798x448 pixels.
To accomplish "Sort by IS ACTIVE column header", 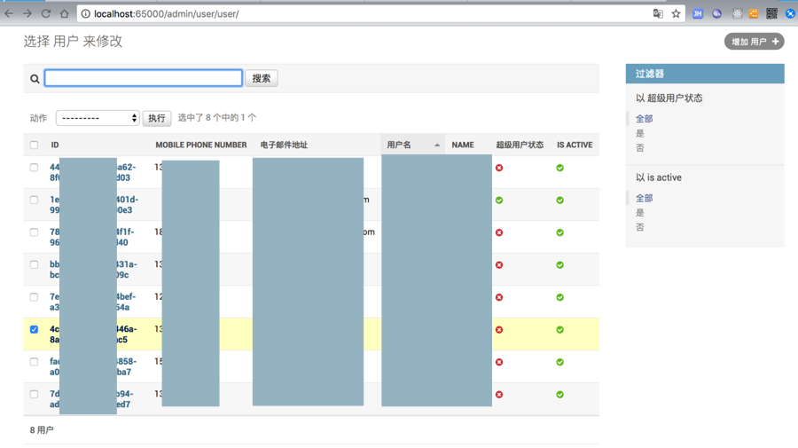I will coord(575,145).
